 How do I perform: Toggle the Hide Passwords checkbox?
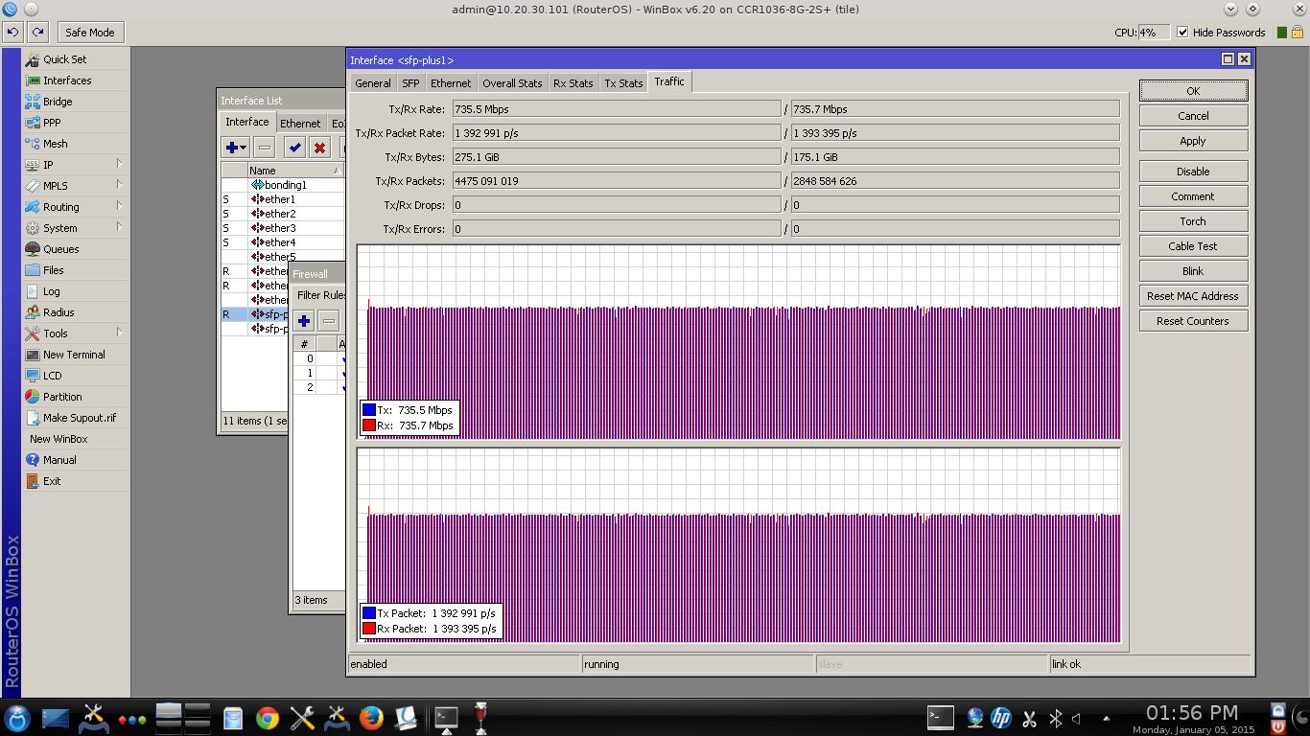point(1182,33)
